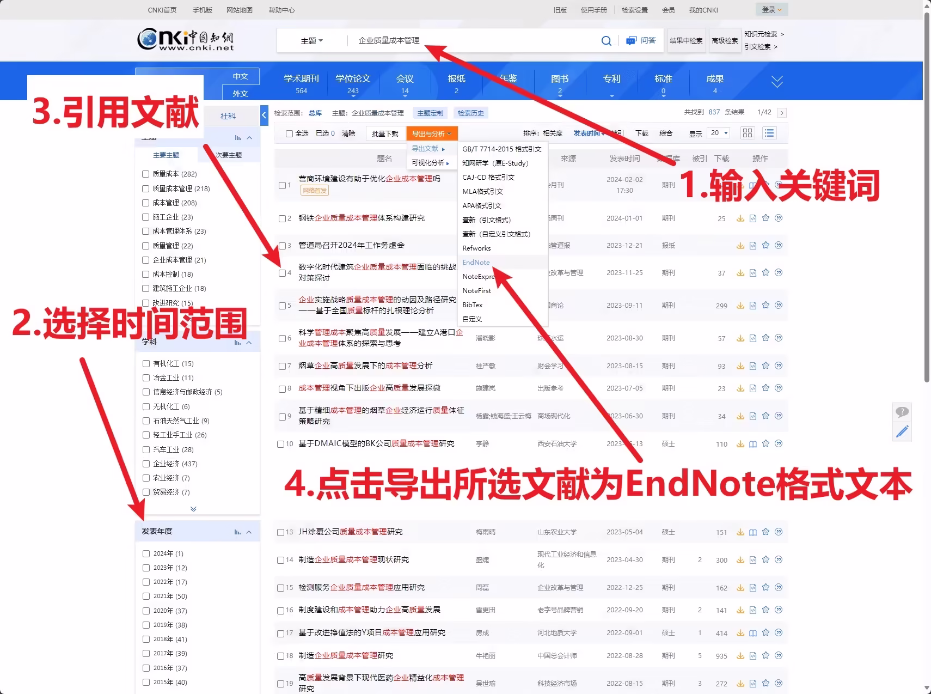
Task: Tick the checkbox for result 4
Action: point(283,273)
